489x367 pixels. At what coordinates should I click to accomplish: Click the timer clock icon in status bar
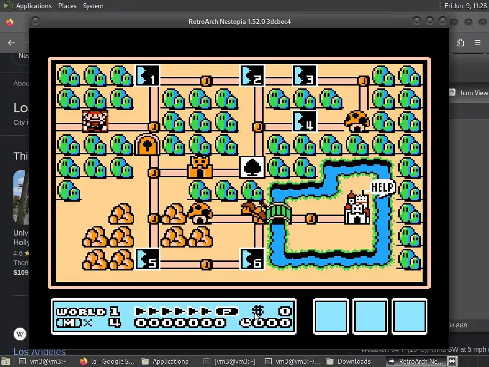pos(245,323)
